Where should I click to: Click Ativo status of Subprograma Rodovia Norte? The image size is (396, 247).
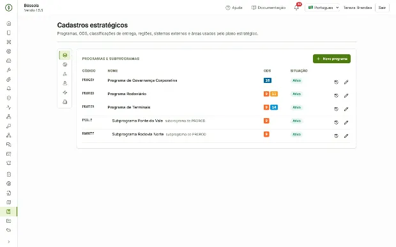[x=296, y=134]
